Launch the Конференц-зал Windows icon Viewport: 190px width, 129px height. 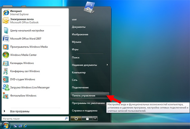pyautogui.click(x=6, y=71)
